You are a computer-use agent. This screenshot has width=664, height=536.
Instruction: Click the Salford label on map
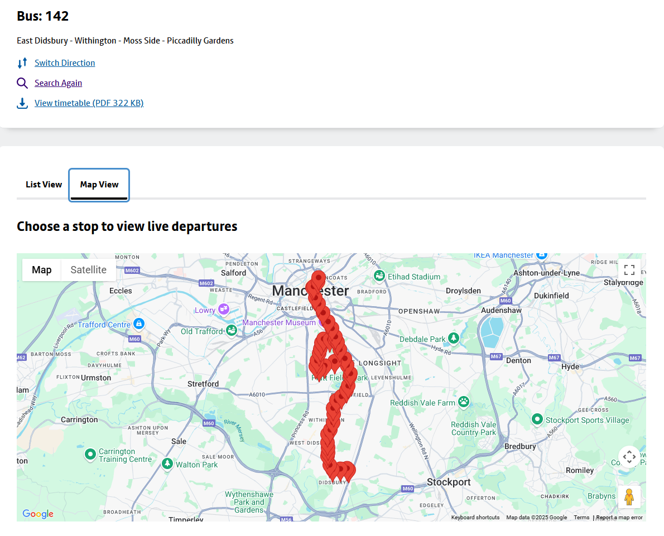click(x=233, y=273)
